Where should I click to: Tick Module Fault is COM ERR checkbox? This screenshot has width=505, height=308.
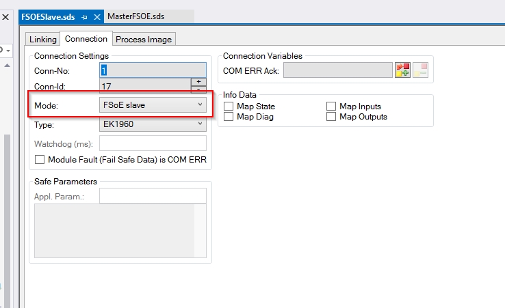(x=40, y=160)
